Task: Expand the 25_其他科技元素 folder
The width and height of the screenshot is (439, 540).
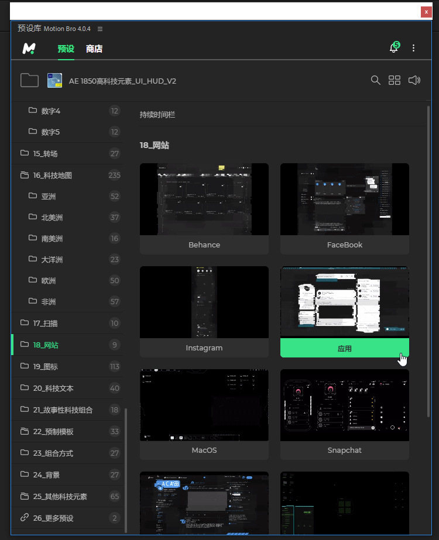Action: 67,496
